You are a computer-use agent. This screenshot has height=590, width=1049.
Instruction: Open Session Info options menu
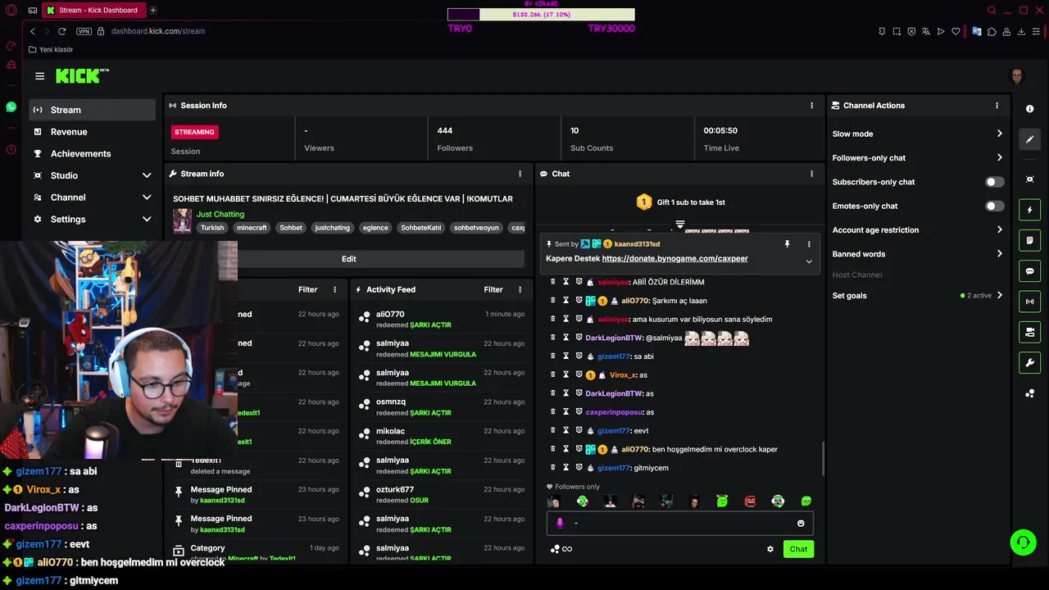click(x=812, y=106)
